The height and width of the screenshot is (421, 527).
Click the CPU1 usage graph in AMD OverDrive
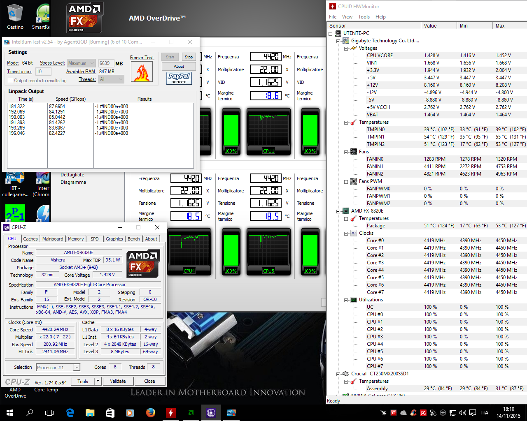click(x=268, y=132)
